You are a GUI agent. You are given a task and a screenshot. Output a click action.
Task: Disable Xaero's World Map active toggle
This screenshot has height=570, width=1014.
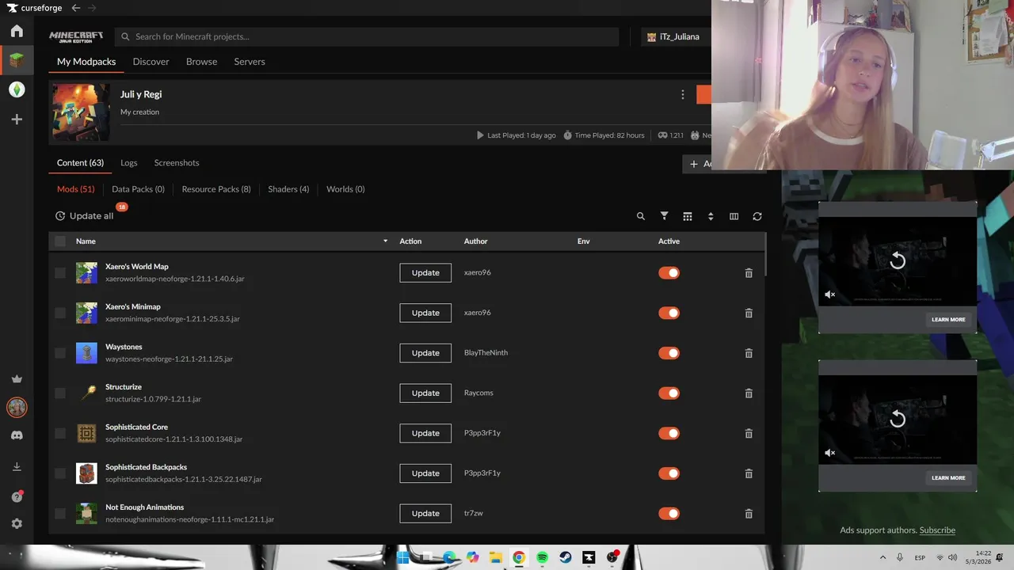click(669, 273)
